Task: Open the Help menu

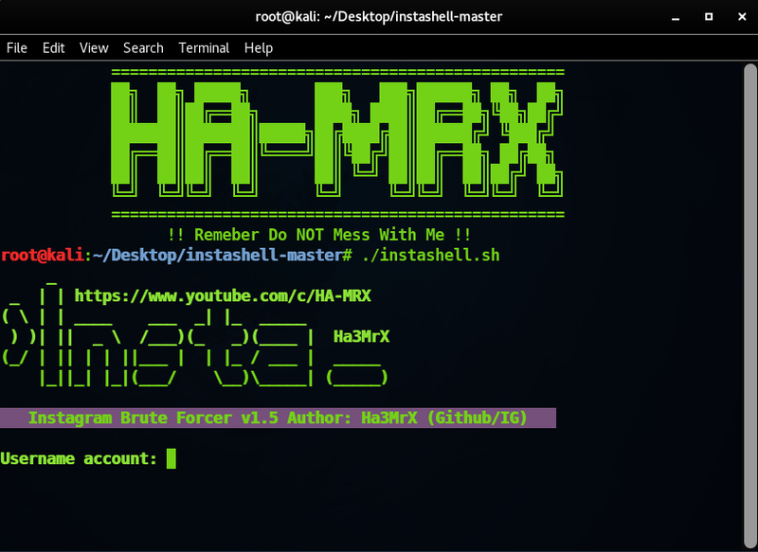Action: click(258, 47)
